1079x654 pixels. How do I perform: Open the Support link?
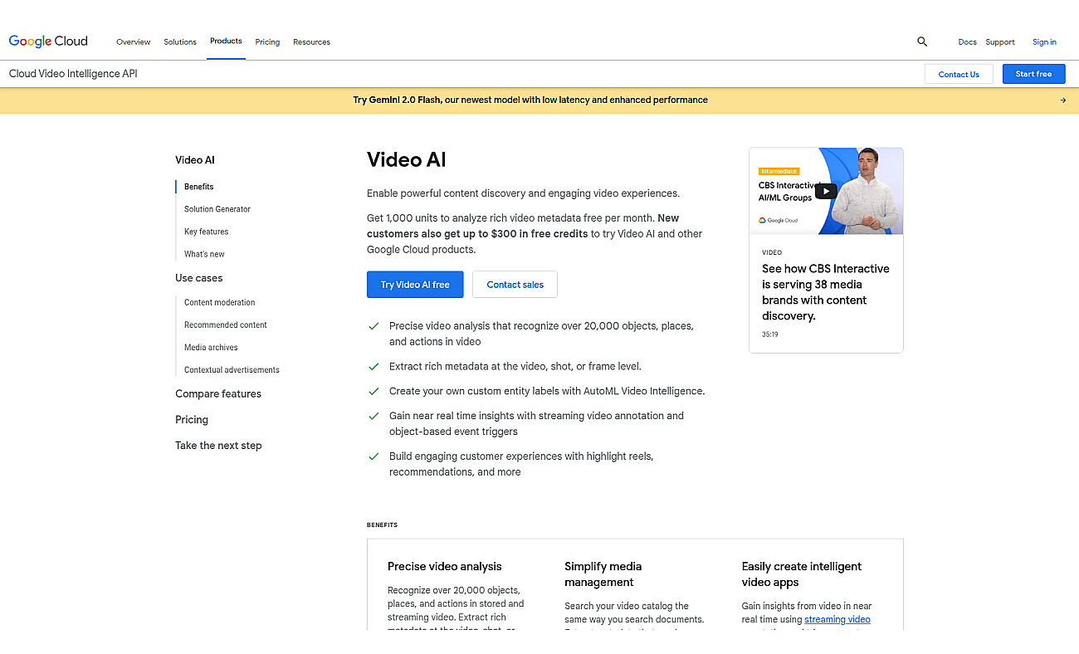pos(1000,42)
